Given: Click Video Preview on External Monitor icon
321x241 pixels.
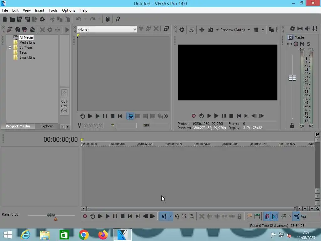Looking at the screenshot, I should tap(192, 30).
